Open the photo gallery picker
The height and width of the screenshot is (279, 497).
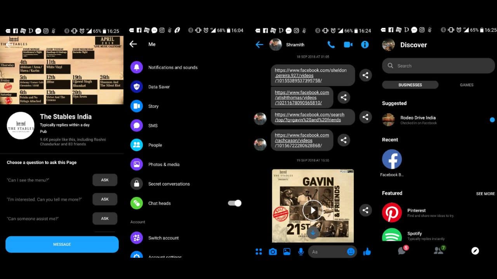(287, 251)
